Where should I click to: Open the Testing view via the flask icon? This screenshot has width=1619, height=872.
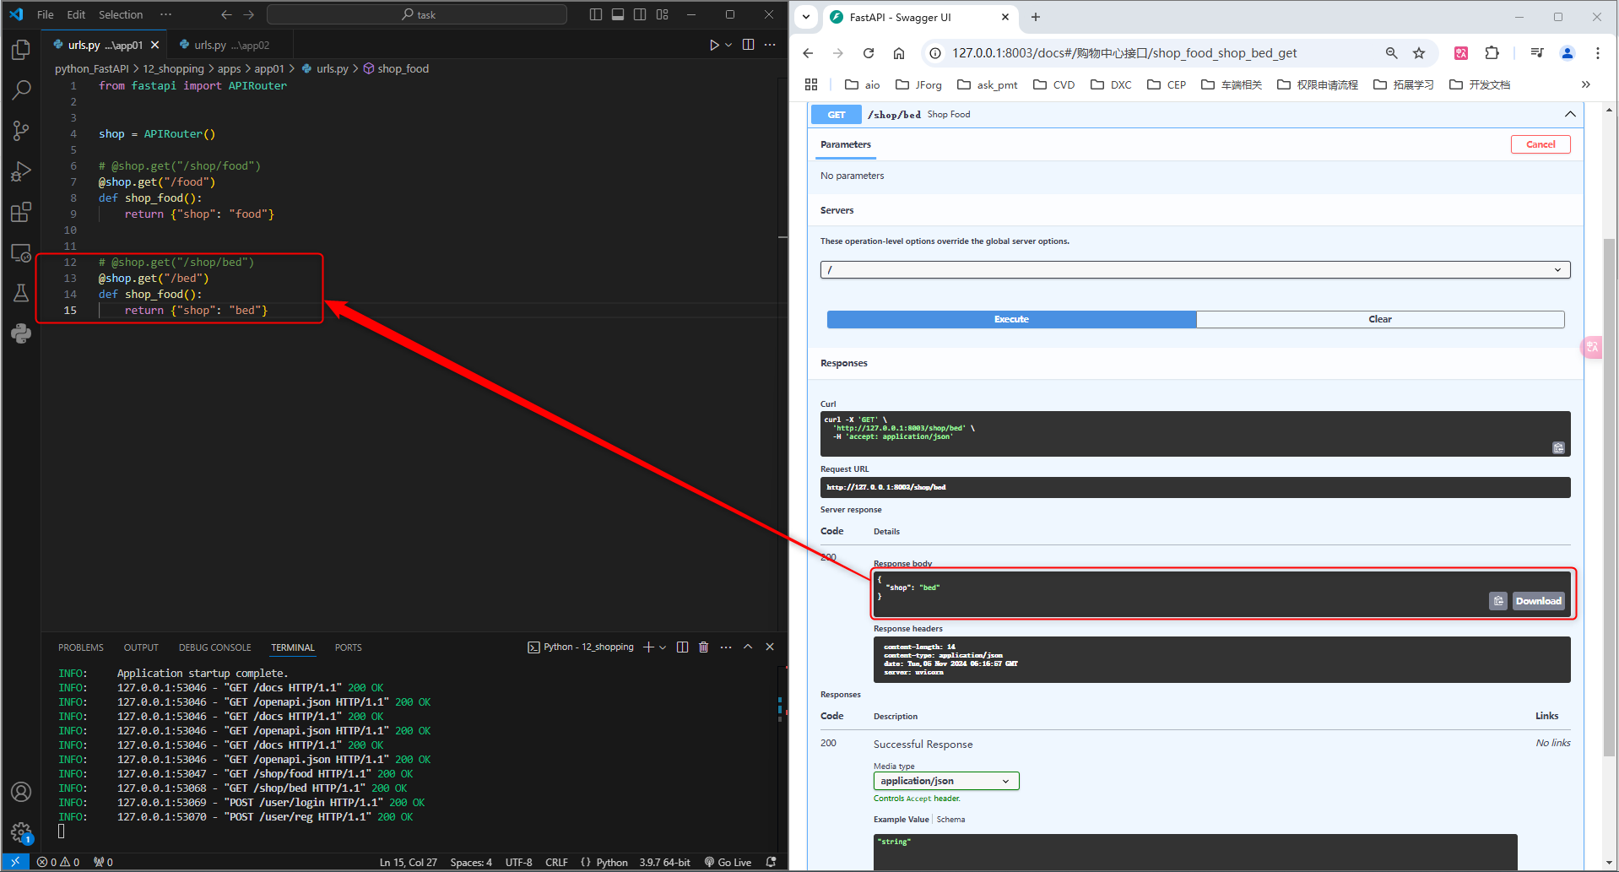click(x=21, y=293)
